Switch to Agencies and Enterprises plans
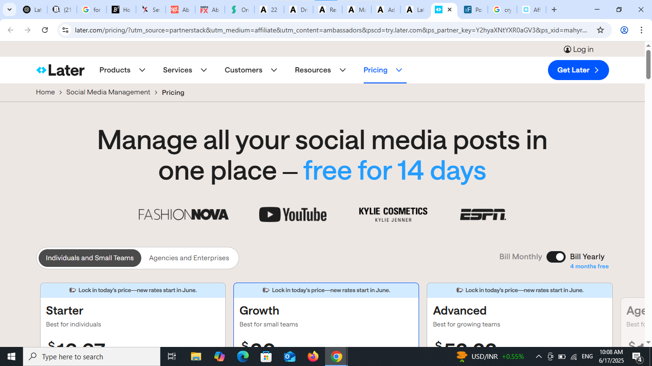Image resolution: width=652 pixels, height=366 pixels. tap(189, 258)
